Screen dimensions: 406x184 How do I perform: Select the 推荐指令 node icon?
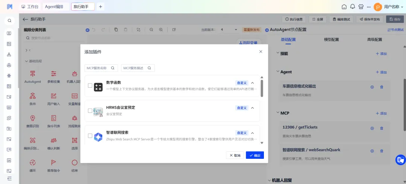pyautogui.click(x=54, y=163)
